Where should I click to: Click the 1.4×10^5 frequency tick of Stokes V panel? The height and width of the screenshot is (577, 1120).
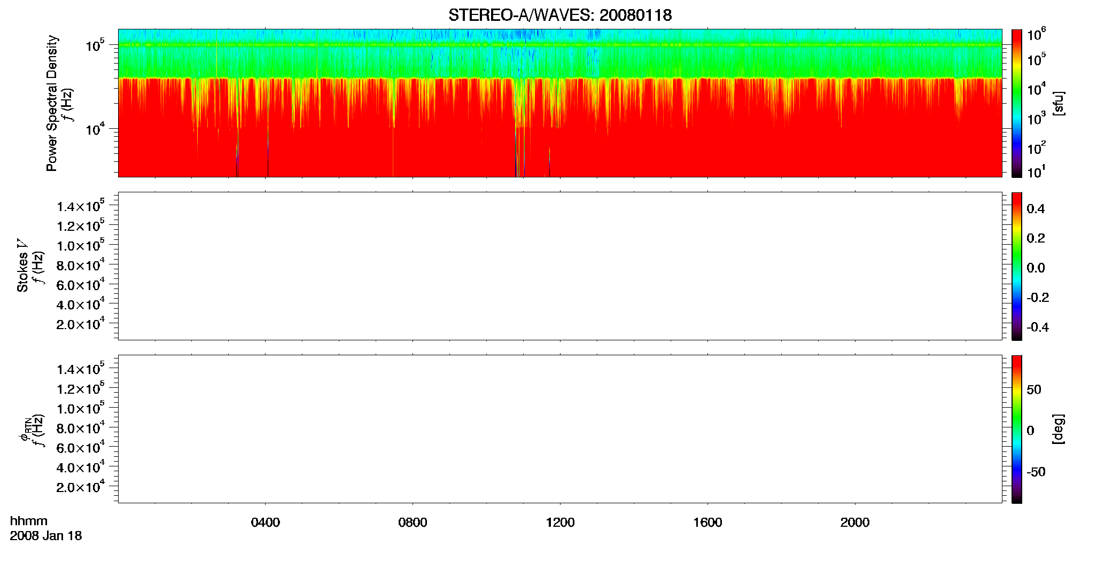(81, 206)
